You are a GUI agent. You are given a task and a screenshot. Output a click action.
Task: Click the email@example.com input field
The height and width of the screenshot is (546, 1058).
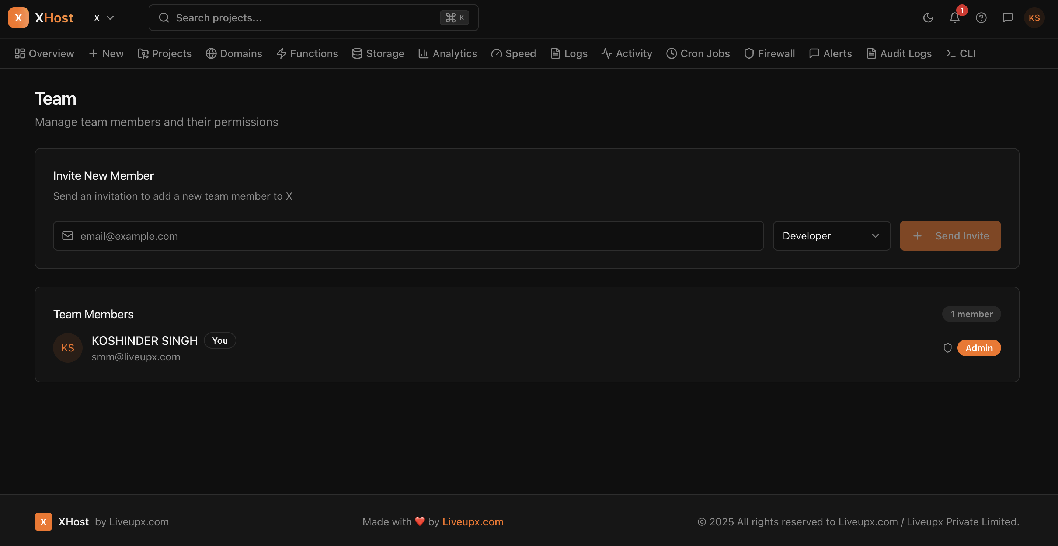pos(288,236)
